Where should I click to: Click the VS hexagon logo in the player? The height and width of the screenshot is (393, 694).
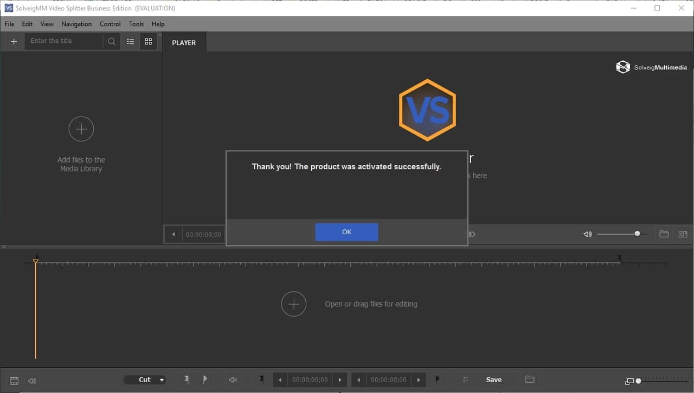[427, 110]
